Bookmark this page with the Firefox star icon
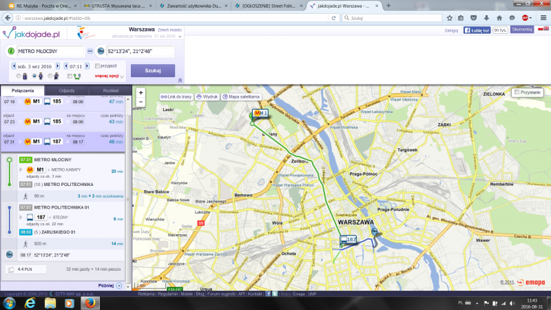 click(448, 18)
